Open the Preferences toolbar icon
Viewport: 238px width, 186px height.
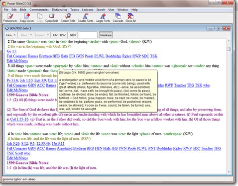(11, 18)
